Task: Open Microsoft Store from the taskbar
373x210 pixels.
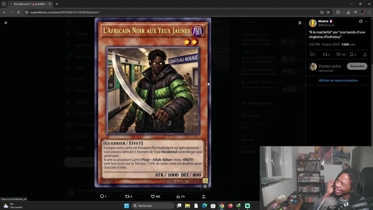Action: coord(213,206)
